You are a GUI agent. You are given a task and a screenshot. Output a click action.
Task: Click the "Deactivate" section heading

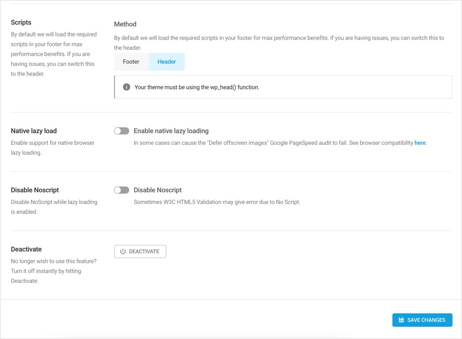[26, 249]
